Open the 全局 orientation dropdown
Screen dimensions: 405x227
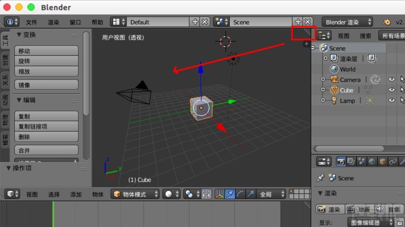[271, 194]
